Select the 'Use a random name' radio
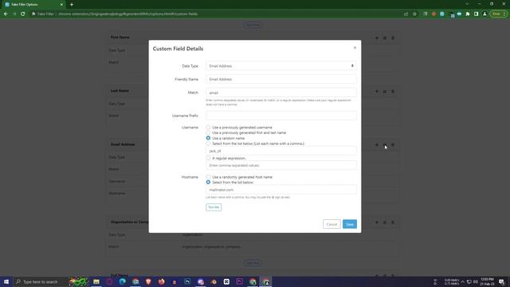510x287 pixels. tap(208, 138)
